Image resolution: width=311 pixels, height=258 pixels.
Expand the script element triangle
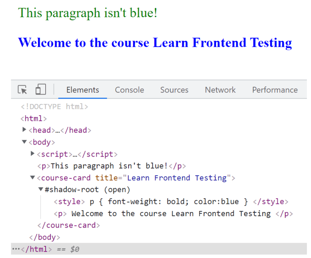(x=33, y=154)
